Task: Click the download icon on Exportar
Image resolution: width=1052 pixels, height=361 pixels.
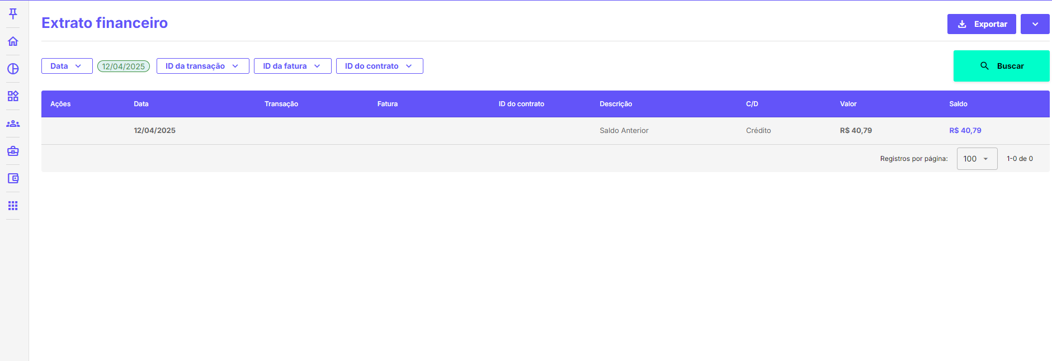Action: click(x=962, y=24)
